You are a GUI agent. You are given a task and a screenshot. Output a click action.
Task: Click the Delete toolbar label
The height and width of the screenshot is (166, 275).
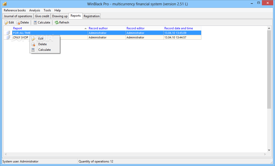coord(24,22)
